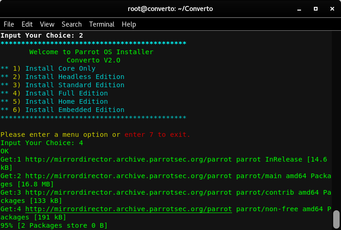Click the underlined mirrordirector parrot URL in Get:4 line
341x230 pixels.
point(129,209)
